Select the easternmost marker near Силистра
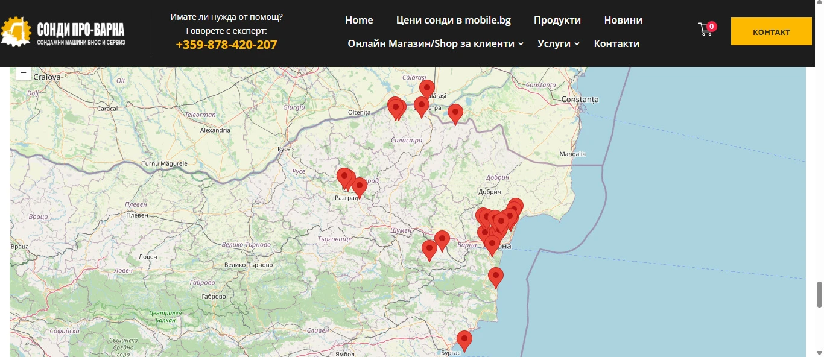This screenshot has height=357, width=824. (455, 113)
